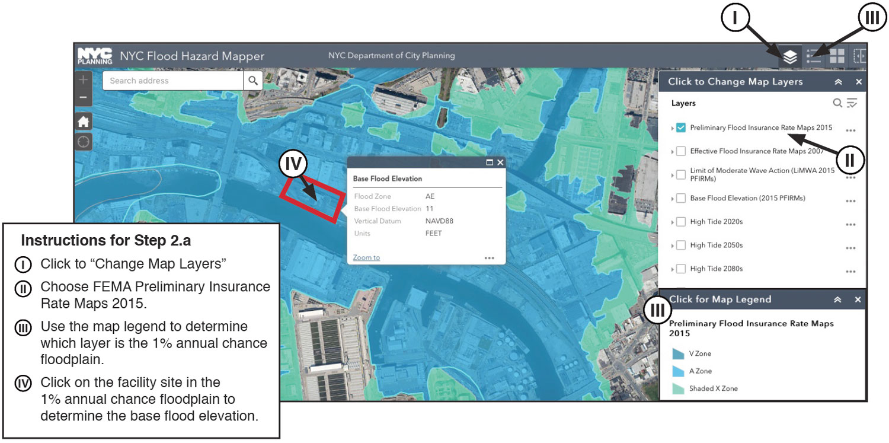Image resolution: width=889 pixels, height=443 pixels.
Task: Collapse the Click for Map Legend panel
Action: [837, 300]
